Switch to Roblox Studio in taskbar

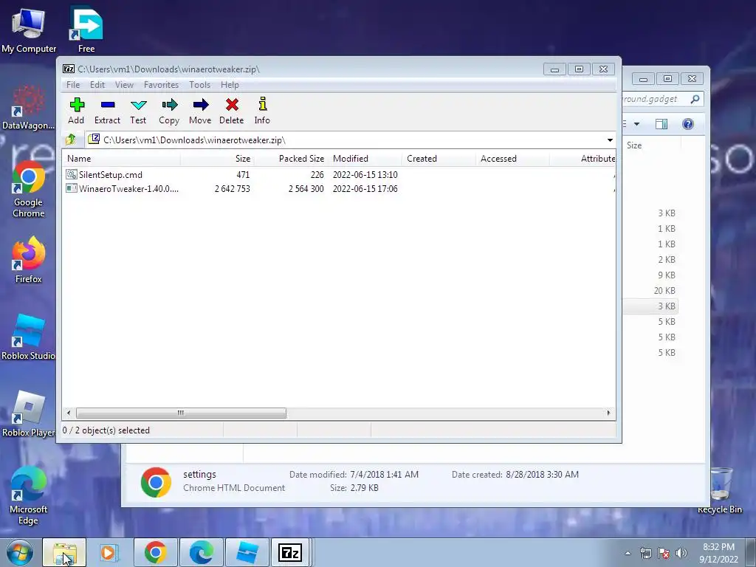coord(247,552)
